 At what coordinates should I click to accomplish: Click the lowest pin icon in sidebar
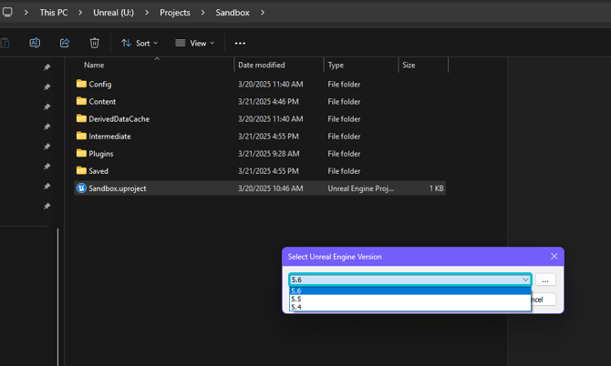(x=47, y=206)
